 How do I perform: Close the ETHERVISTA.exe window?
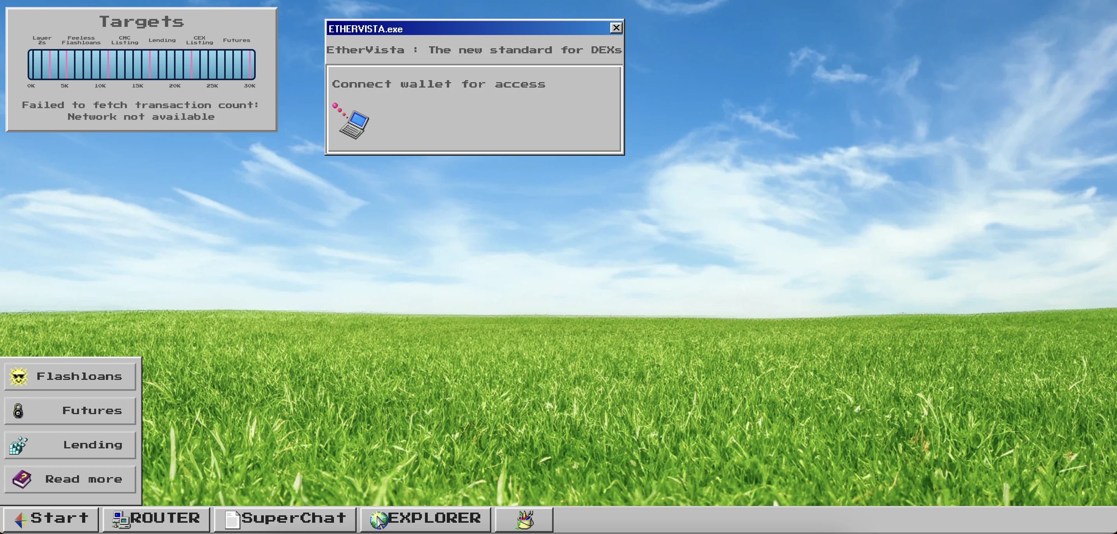616,28
